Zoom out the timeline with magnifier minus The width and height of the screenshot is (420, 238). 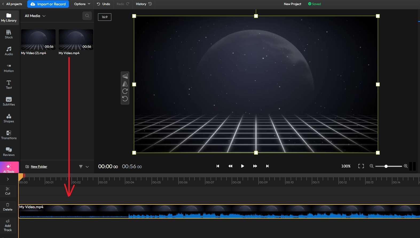click(x=371, y=166)
